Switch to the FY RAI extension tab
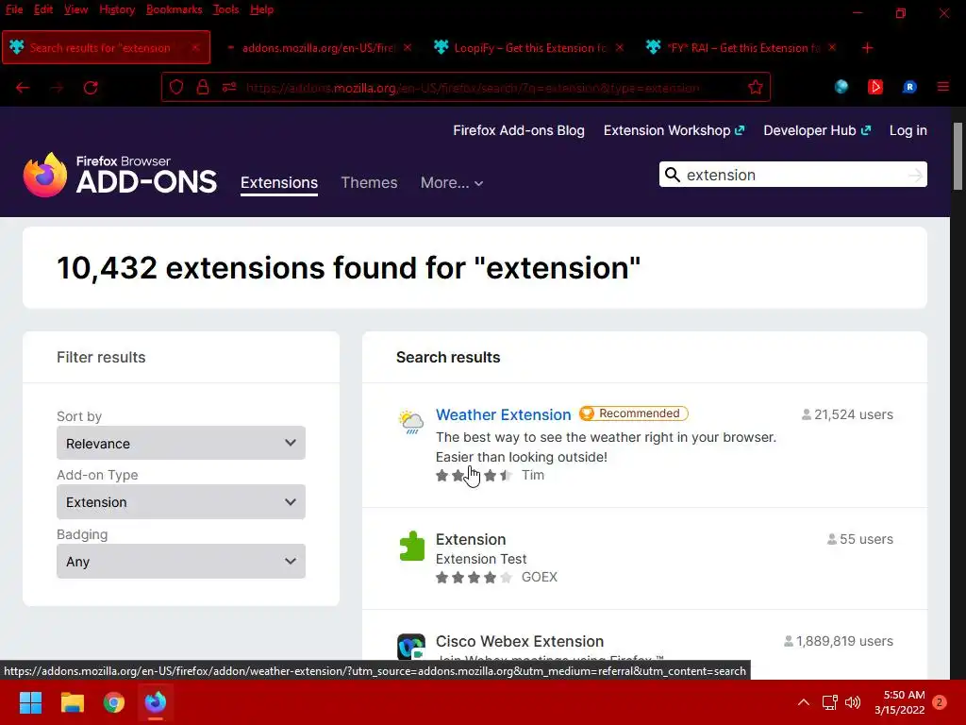The image size is (966, 725). (741, 47)
